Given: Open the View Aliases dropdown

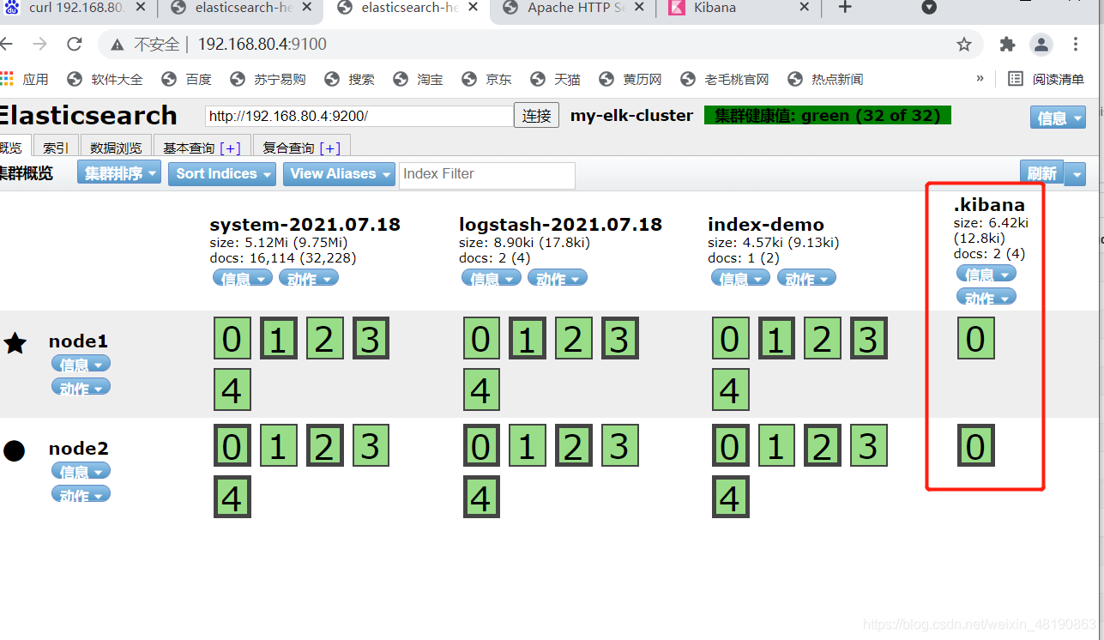Looking at the screenshot, I should (339, 173).
